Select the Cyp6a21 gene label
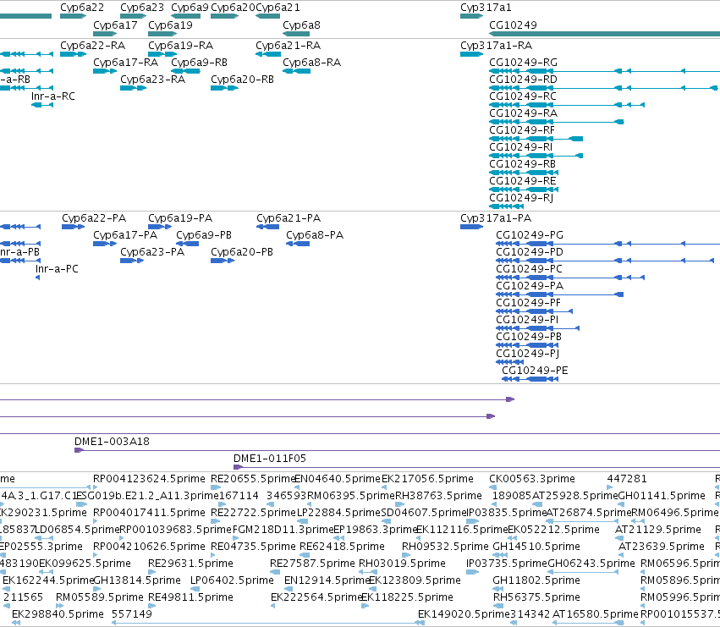720x627 pixels. coord(278,8)
